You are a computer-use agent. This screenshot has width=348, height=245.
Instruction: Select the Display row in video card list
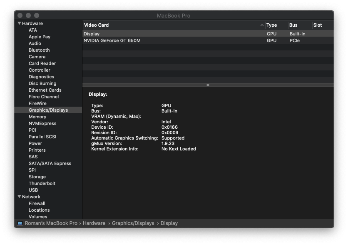click(x=208, y=34)
